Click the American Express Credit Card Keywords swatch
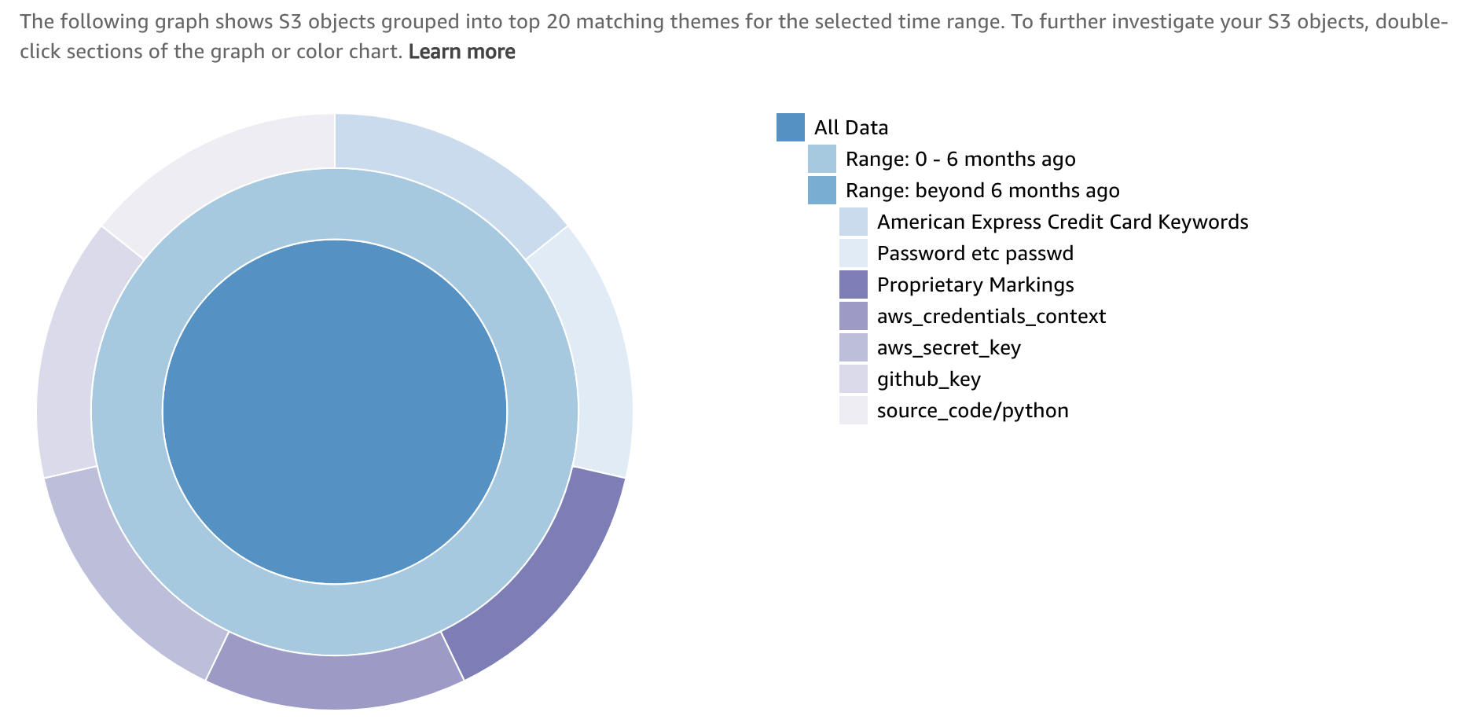The height and width of the screenshot is (723, 1465). pyautogui.click(x=854, y=222)
